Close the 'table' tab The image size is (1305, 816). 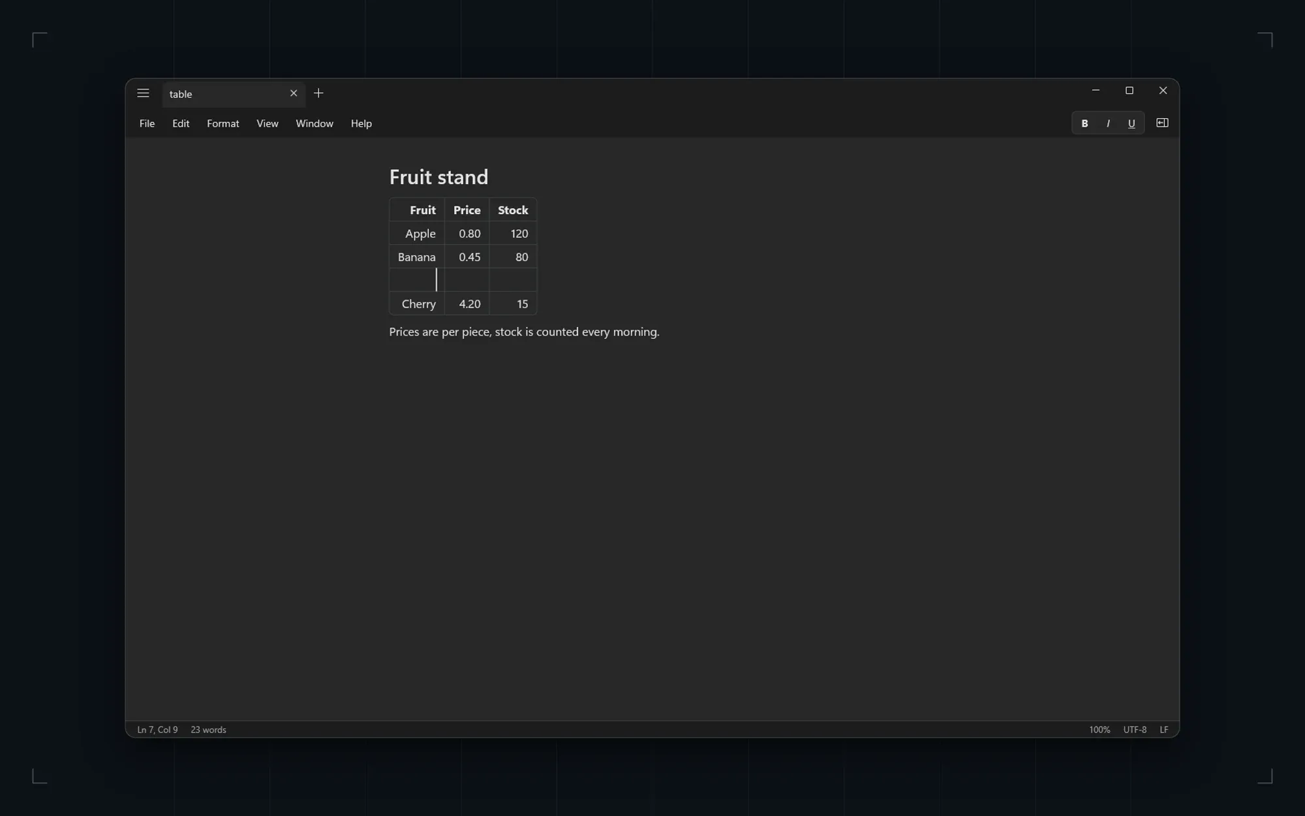point(294,93)
